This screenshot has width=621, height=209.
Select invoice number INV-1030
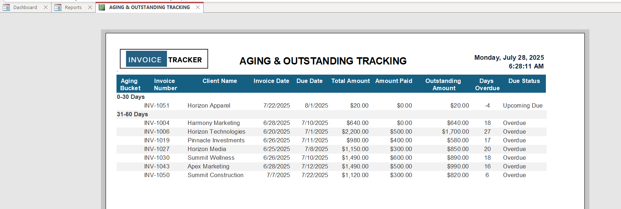[x=156, y=158]
